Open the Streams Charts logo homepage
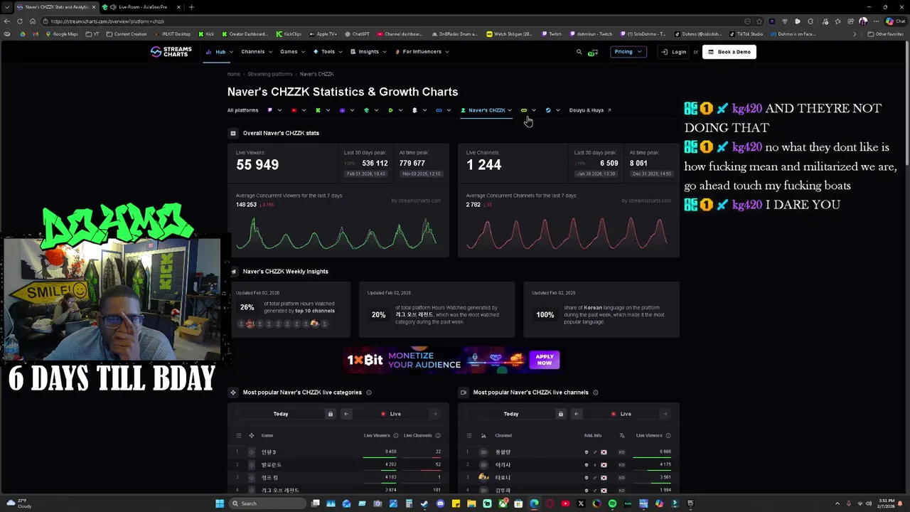 (171, 51)
